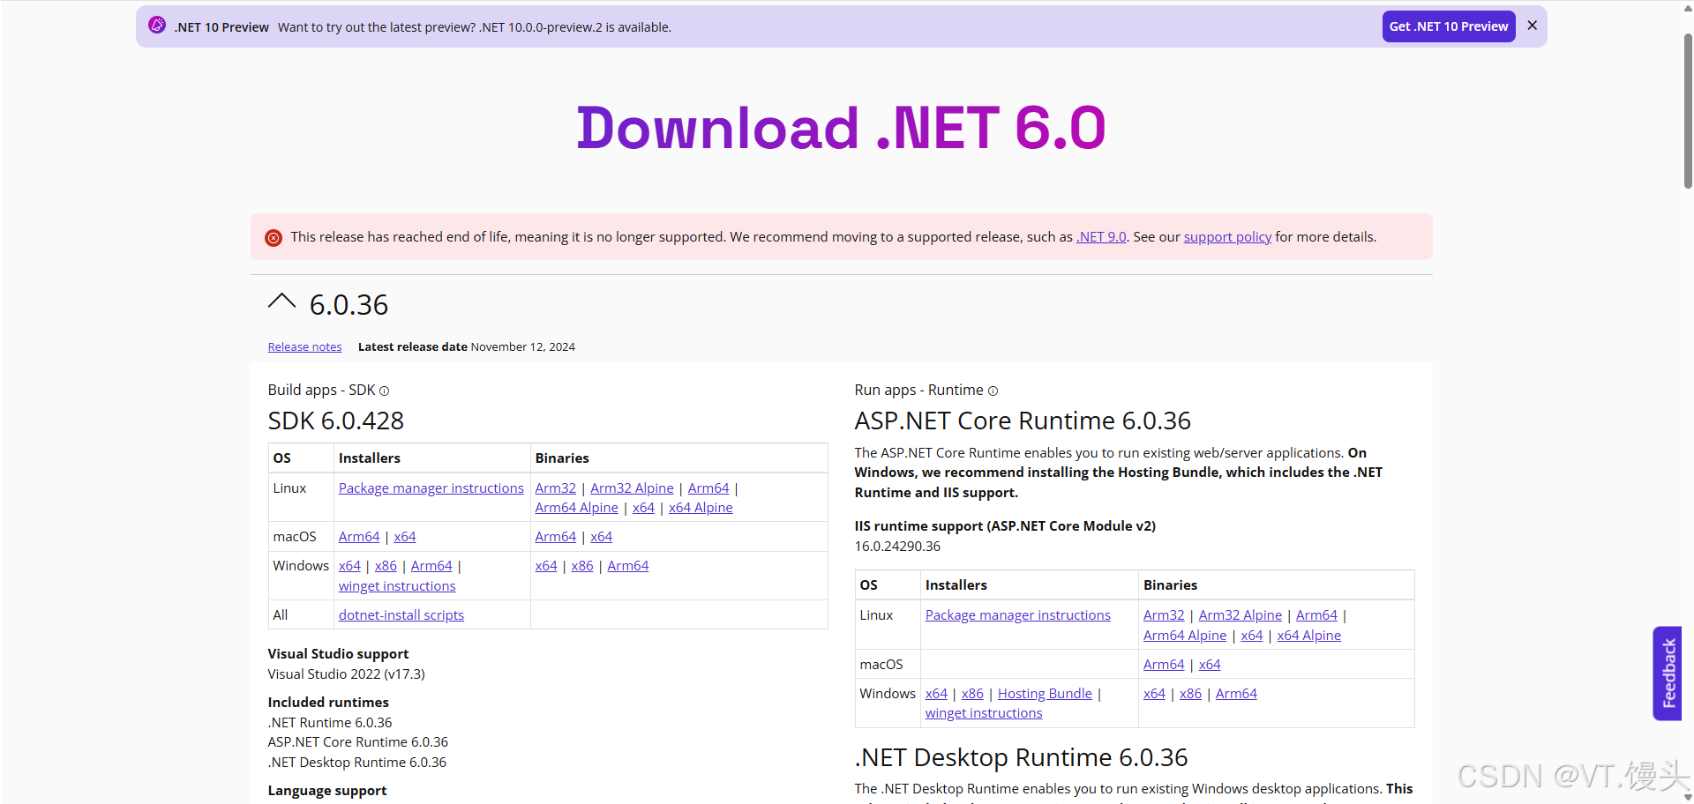Download SDK Windows x86 installer
The width and height of the screenshot is (1694, 804).
click(x=386, y=565)
